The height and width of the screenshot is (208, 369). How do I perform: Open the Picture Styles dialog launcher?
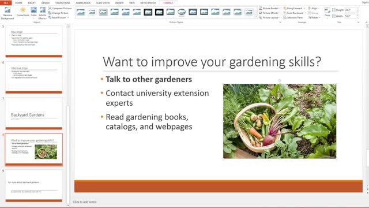coord(280,23)
